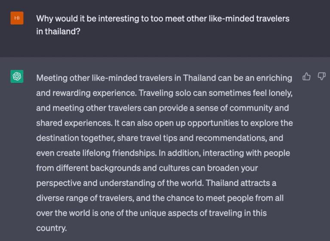Click the line mentioning 'sense of community'
Screen dimensions: 330x241
pos(162,108)
